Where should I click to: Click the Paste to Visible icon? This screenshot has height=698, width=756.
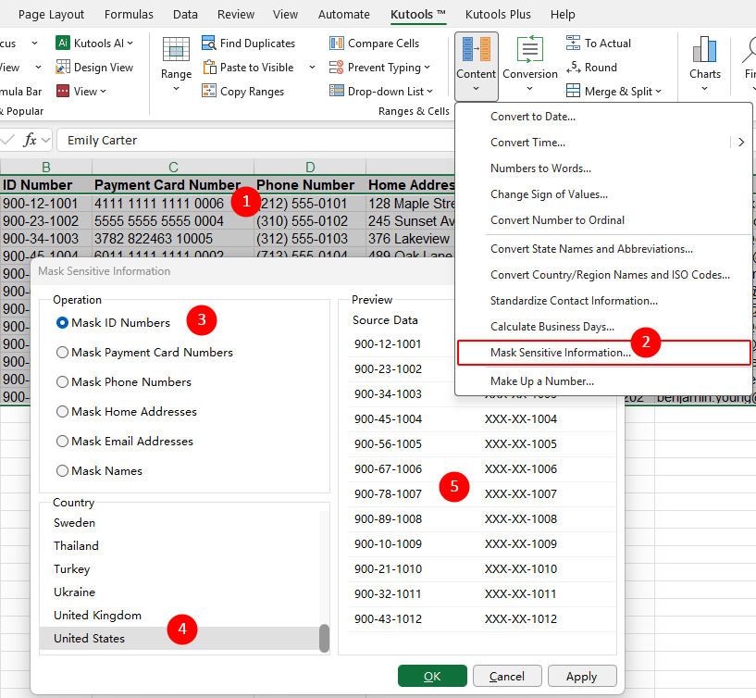(209, 67)
